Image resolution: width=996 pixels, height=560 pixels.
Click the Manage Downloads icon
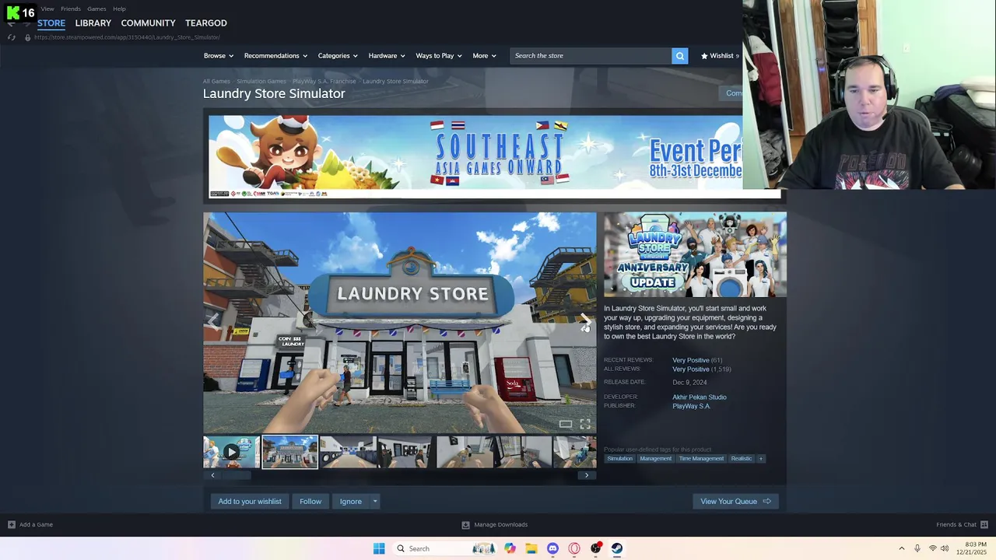coord(465,525)
